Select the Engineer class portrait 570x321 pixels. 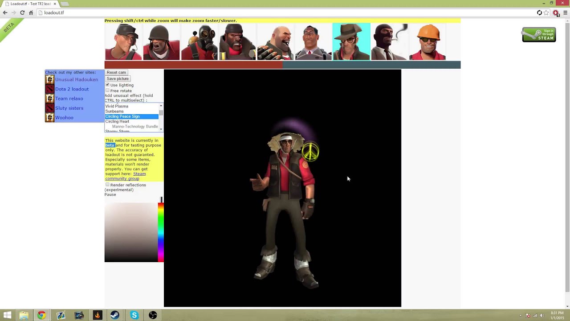click(x=427, y=42)
